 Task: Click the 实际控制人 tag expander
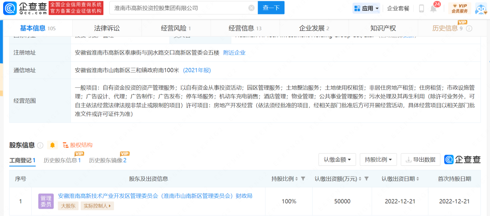pos(98,206)
